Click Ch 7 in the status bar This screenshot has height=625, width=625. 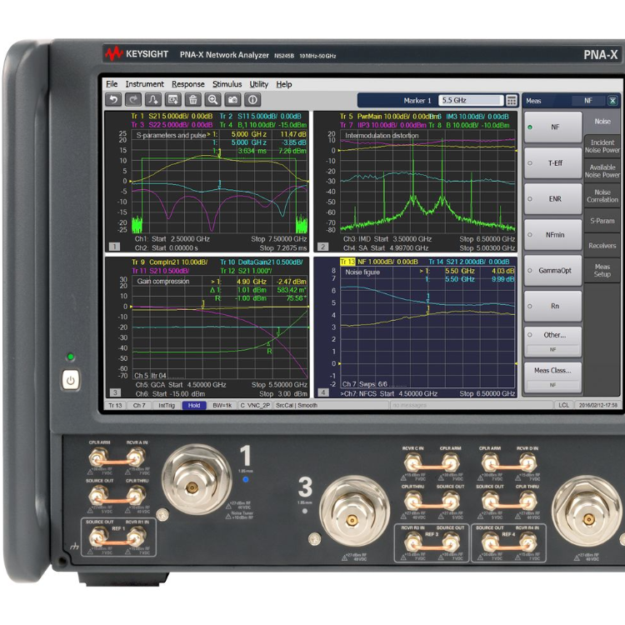coord(139,405)
